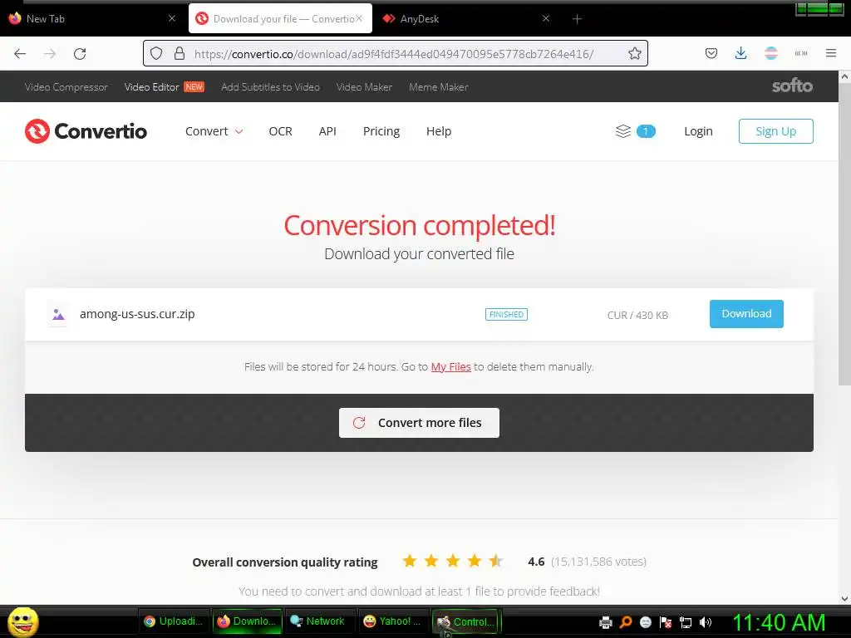Image resolution: width=851 pixels, height=638 pixels.
Task: Click the Sign Up button
Action: [x=775, y=131]
